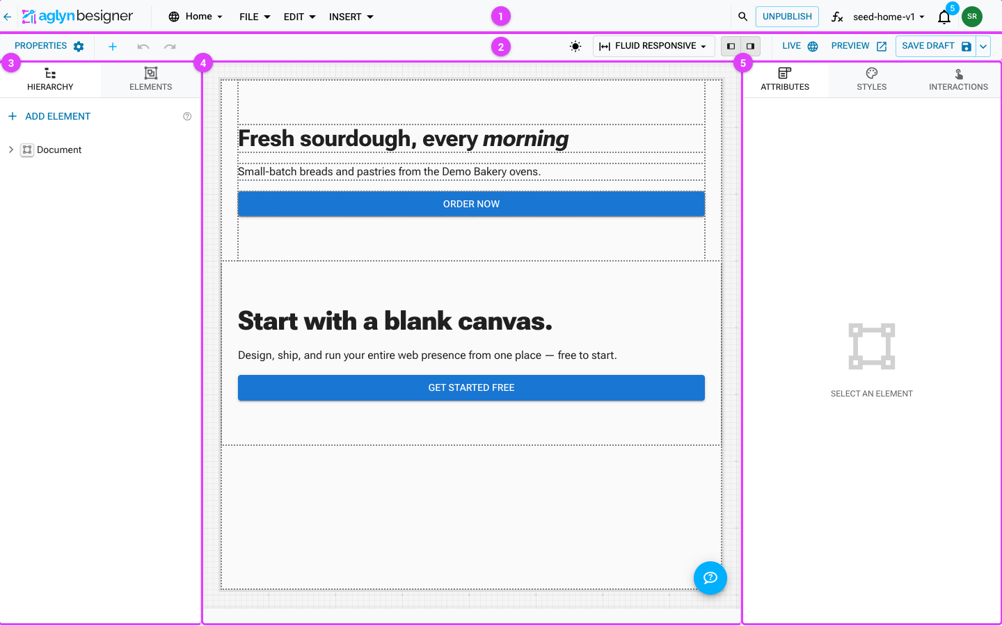Open the SR user avatar menu
Viewport: 1002px width, 626px height.
pyautogui.click(x=972, y=17)
